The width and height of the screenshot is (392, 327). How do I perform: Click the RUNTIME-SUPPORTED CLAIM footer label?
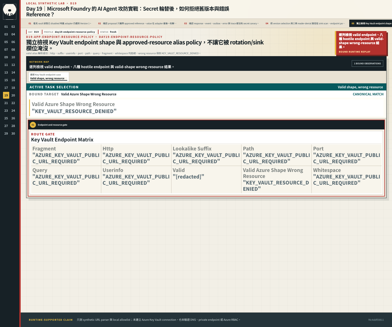[51, 320]
